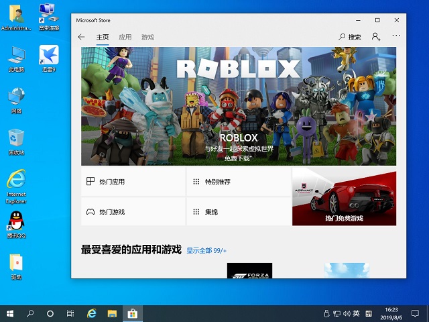Open the Recycle Bin (回收站) icon

(x=16, y=140)
